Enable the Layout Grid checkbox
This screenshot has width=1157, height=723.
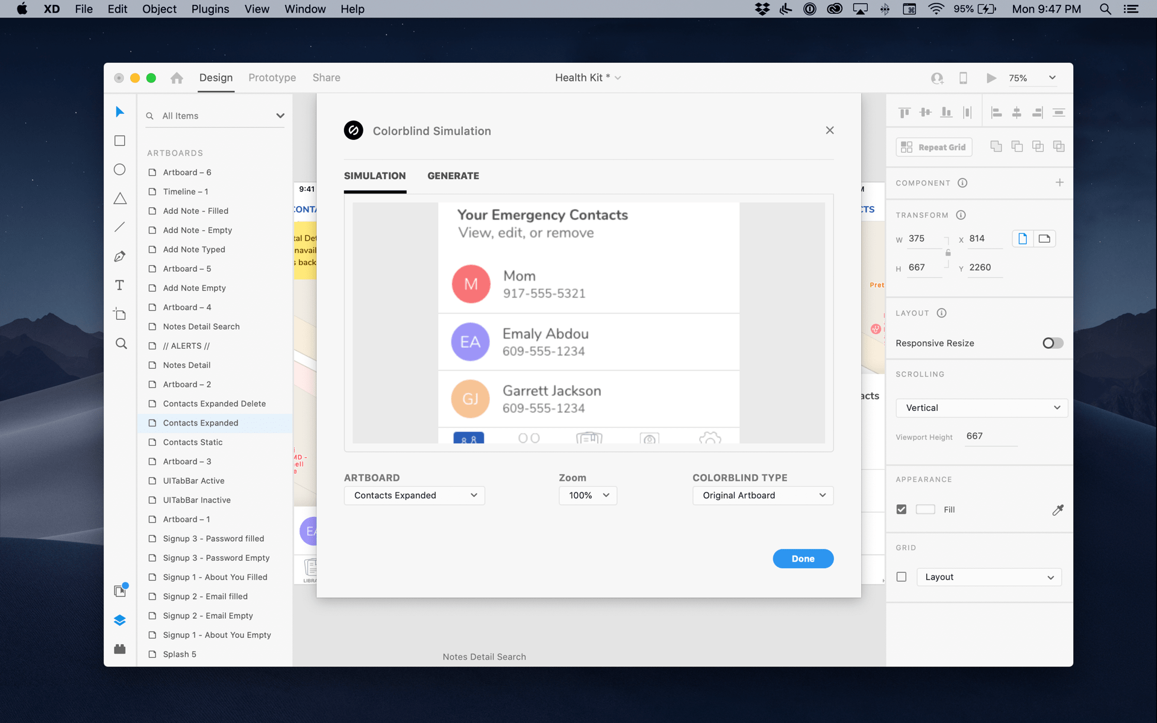pos(901,577)
